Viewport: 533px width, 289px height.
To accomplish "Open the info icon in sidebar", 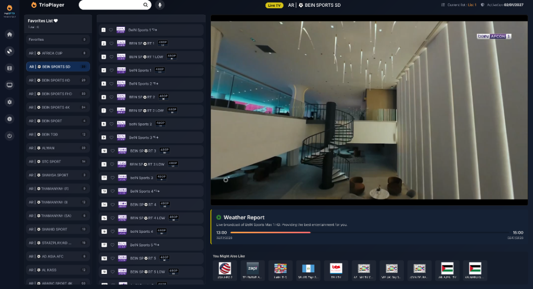I will click(9, 119).
